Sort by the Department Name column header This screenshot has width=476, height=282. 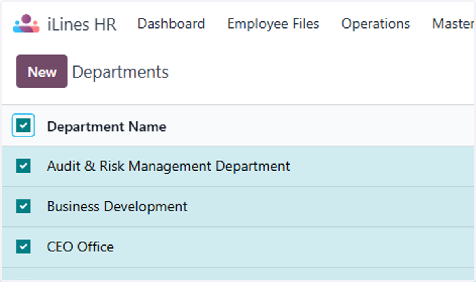point(107,127)
